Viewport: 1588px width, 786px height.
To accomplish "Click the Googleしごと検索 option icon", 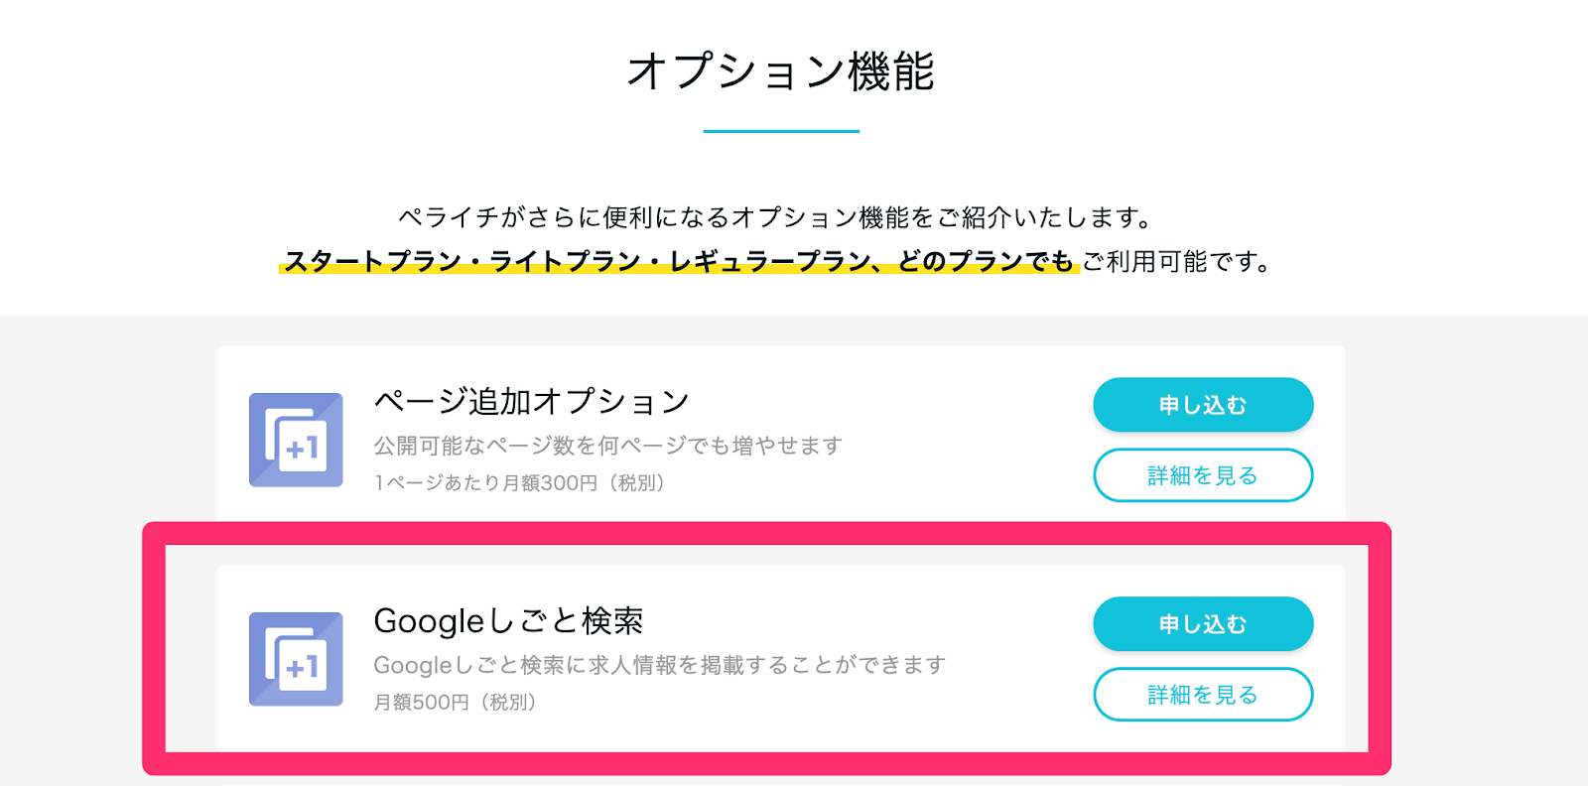I will click(296, 659).
